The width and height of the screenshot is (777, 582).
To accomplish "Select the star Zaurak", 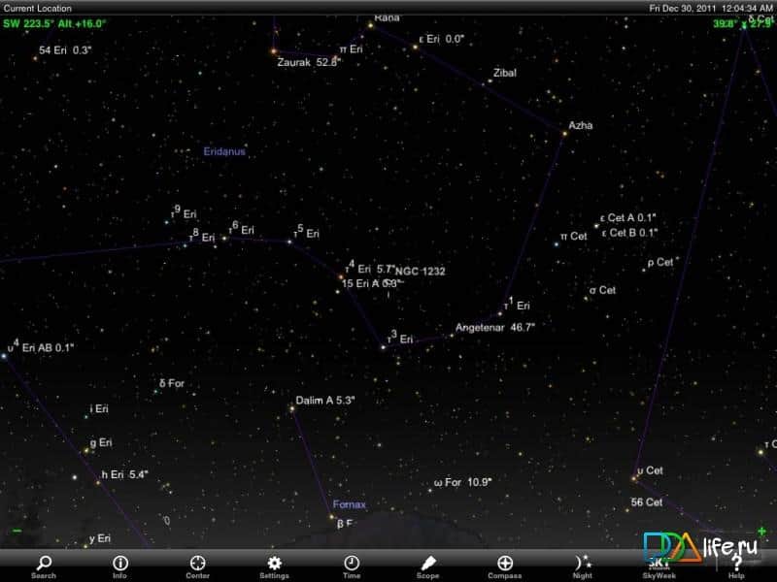I will (x=274, y=50).
